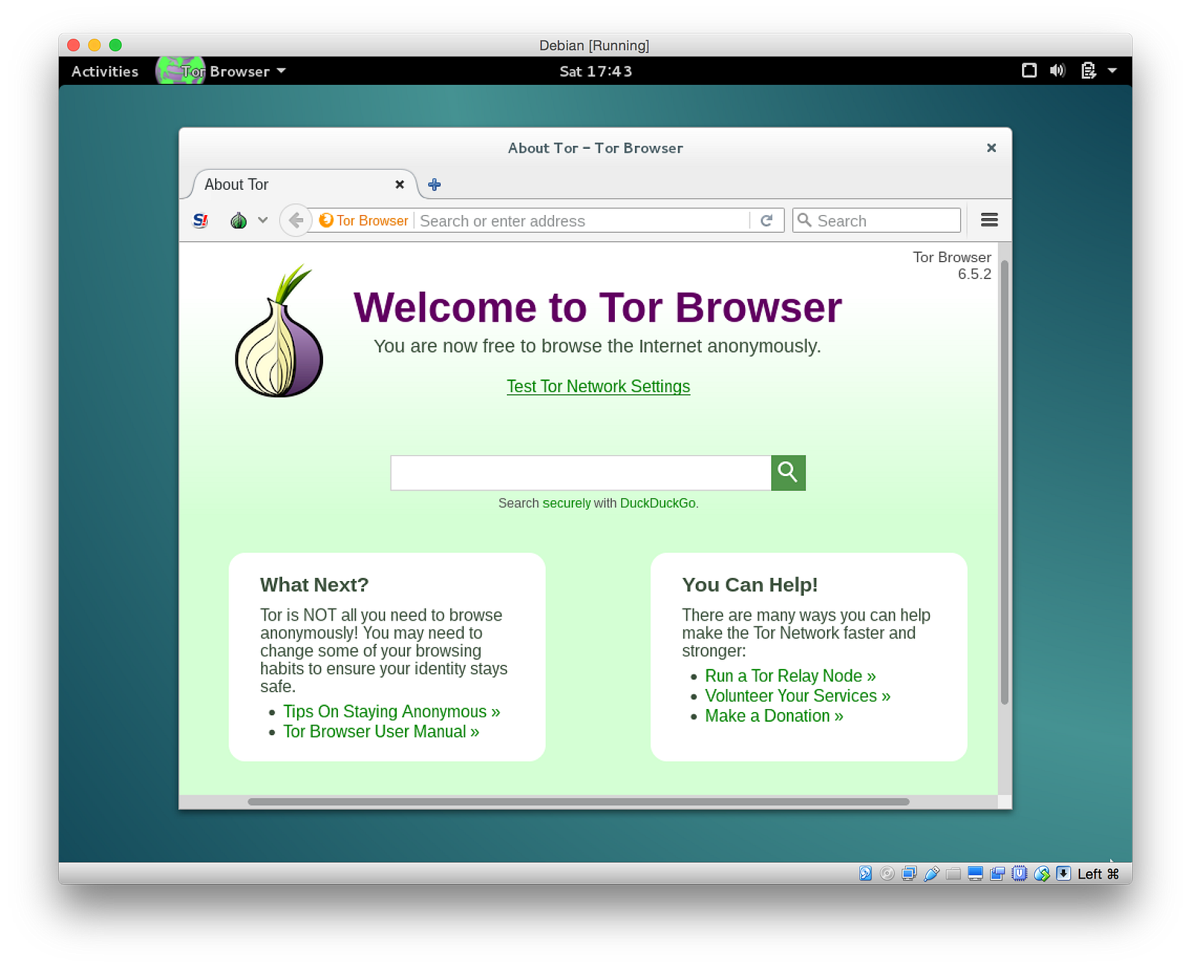Click the green DuckDuckGo search button
The height and width of the screenshot is (968, 1191).
pyautogui.click(x=788, y=472)
